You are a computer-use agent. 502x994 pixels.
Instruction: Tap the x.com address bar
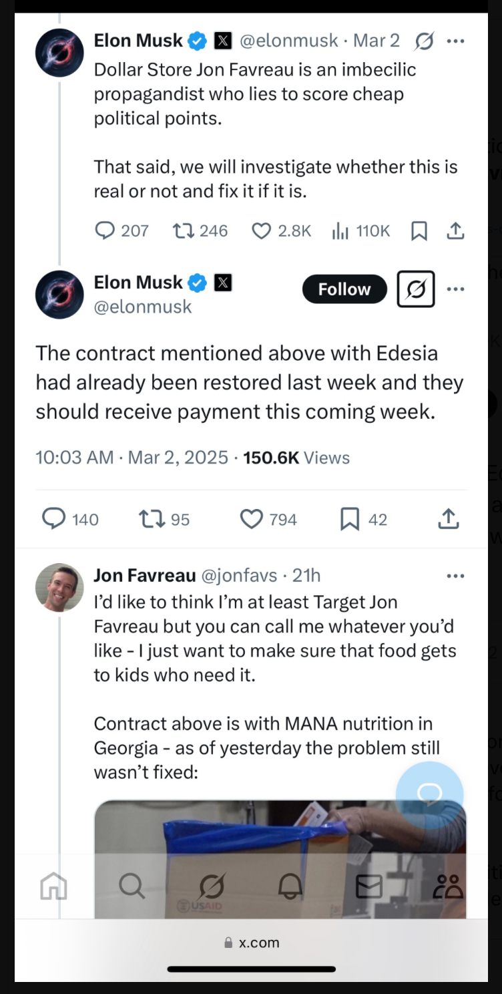251,943
